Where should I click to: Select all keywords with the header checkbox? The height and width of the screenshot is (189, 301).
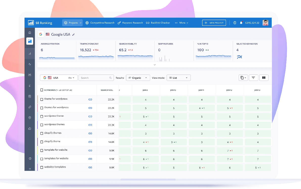pos(42,90)
